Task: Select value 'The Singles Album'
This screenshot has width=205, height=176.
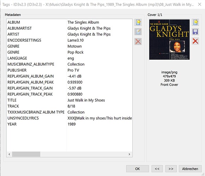Action: (83, 22)
